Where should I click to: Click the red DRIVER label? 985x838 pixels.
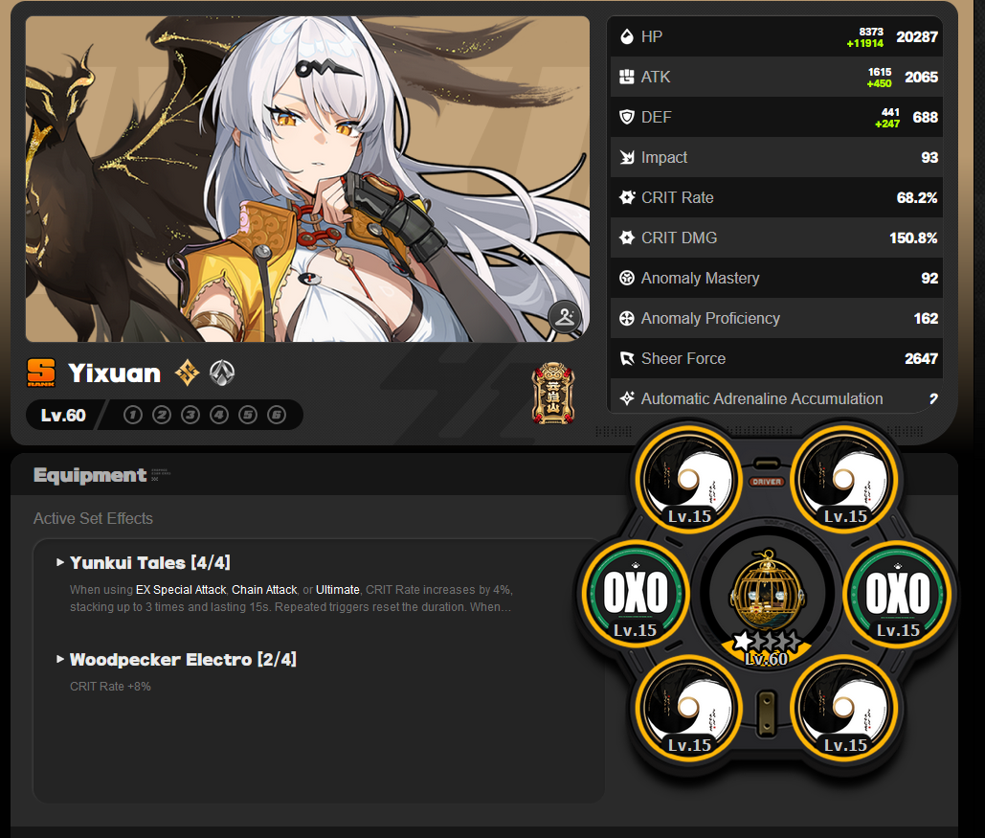(767, 482)
